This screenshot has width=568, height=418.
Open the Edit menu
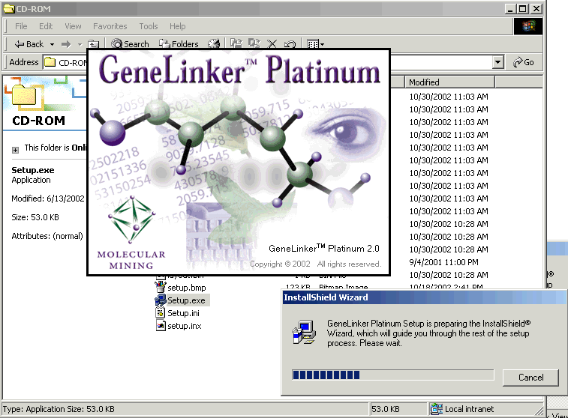point(46,26)
